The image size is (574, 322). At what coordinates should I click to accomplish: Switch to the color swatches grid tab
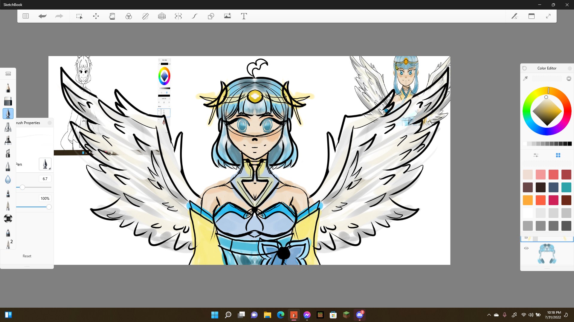558,155
